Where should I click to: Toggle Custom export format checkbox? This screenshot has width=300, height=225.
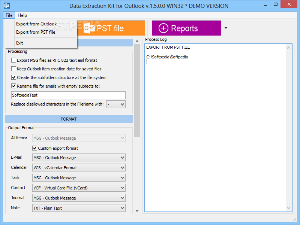[x=34, y=148]
